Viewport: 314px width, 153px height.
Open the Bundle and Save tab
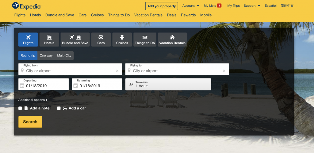pyautogui.click(x=75, y=39)
